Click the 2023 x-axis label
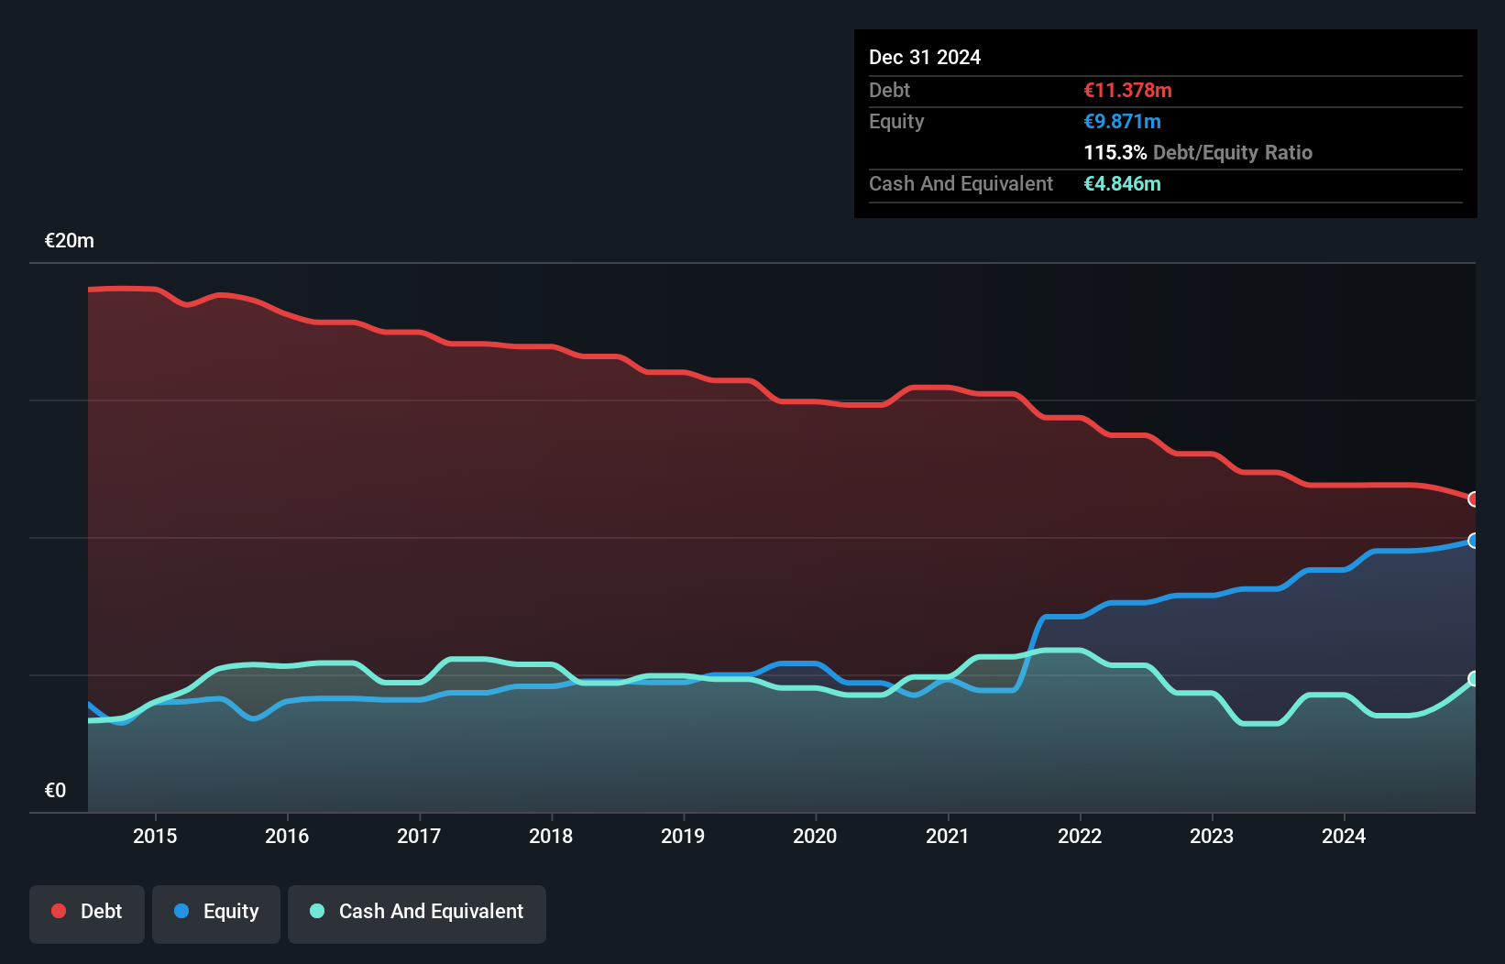The width and height of the screenshot is (1505, 964). tap(1212, 836)
